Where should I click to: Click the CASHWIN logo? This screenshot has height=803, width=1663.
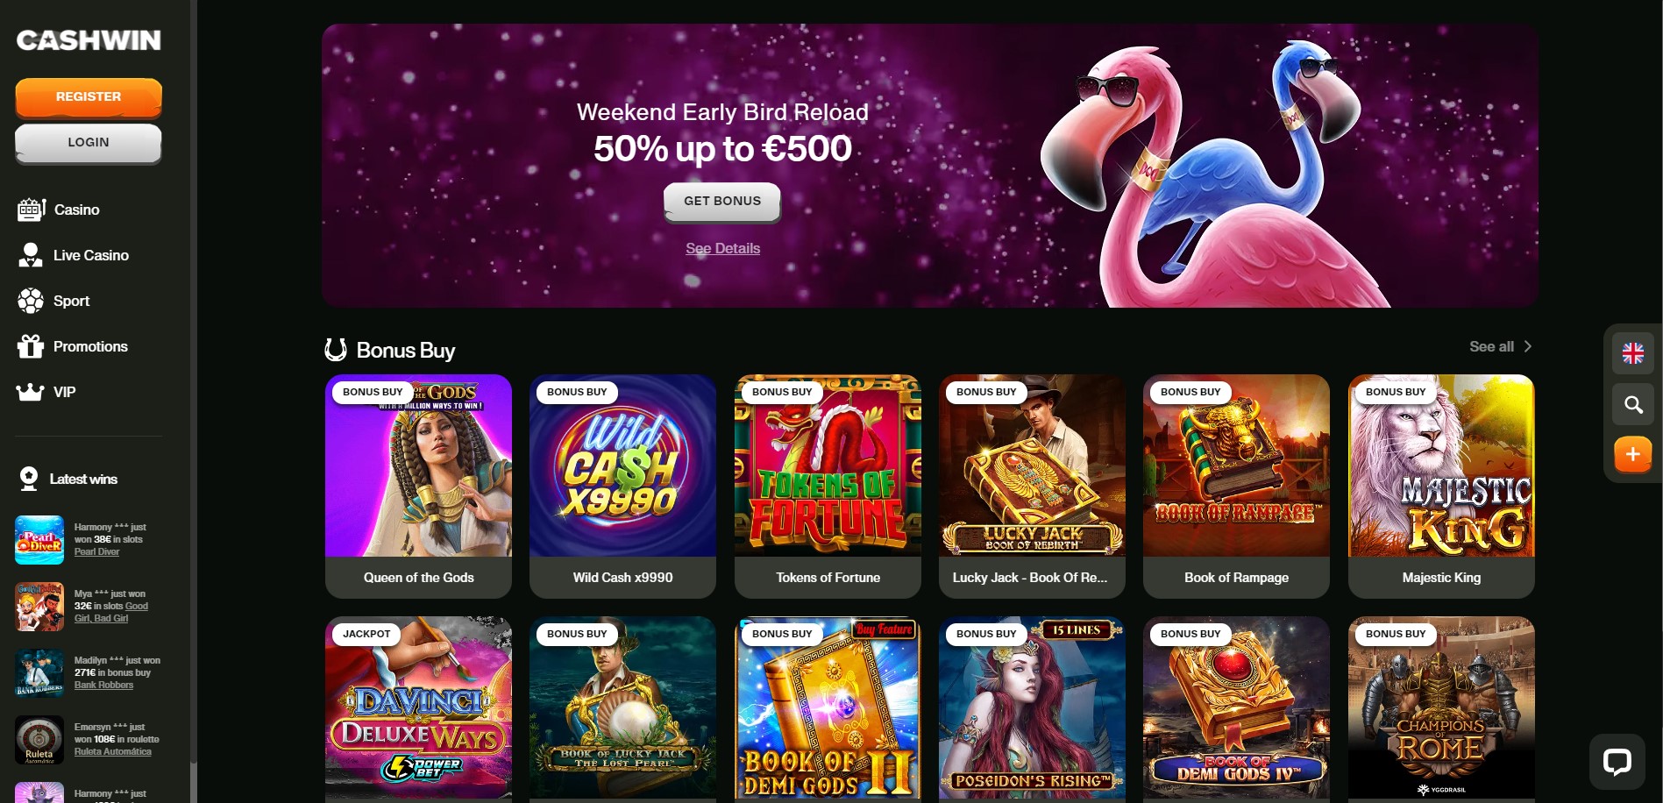89,40
